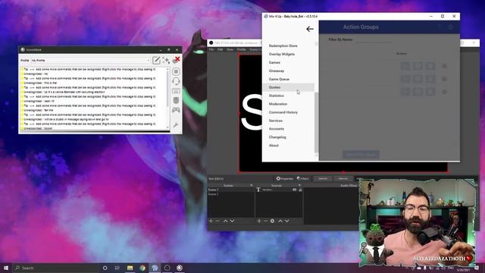Remove scene with minus icon in Scenes

217,221
